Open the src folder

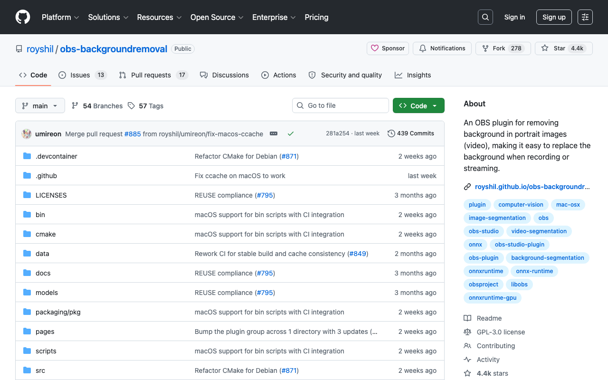click(40, 370)
